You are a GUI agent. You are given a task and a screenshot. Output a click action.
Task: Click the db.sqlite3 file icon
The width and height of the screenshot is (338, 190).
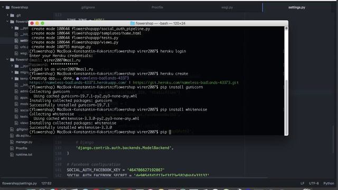[x=12, y=136]
